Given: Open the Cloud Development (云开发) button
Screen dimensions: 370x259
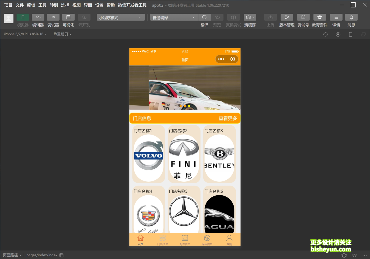Looking at the screenshot, I should (x=84, y=17).
